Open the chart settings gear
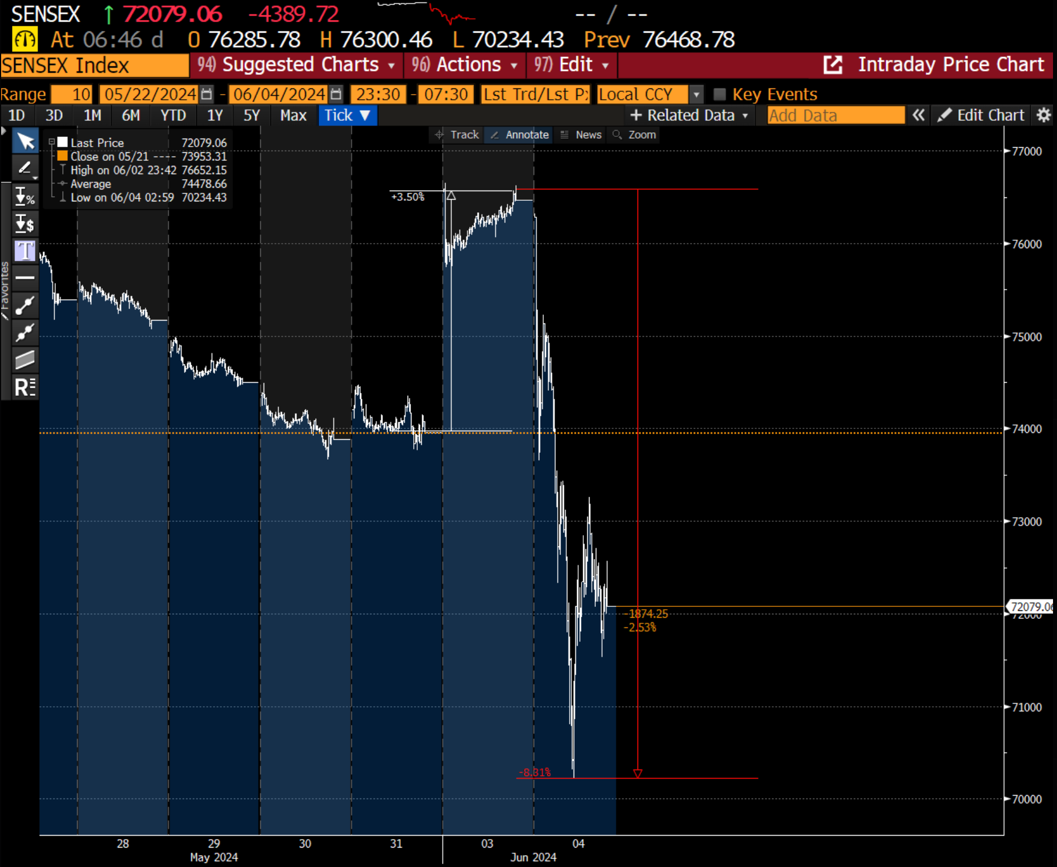1057x867 pixels. click(1044, 115)
